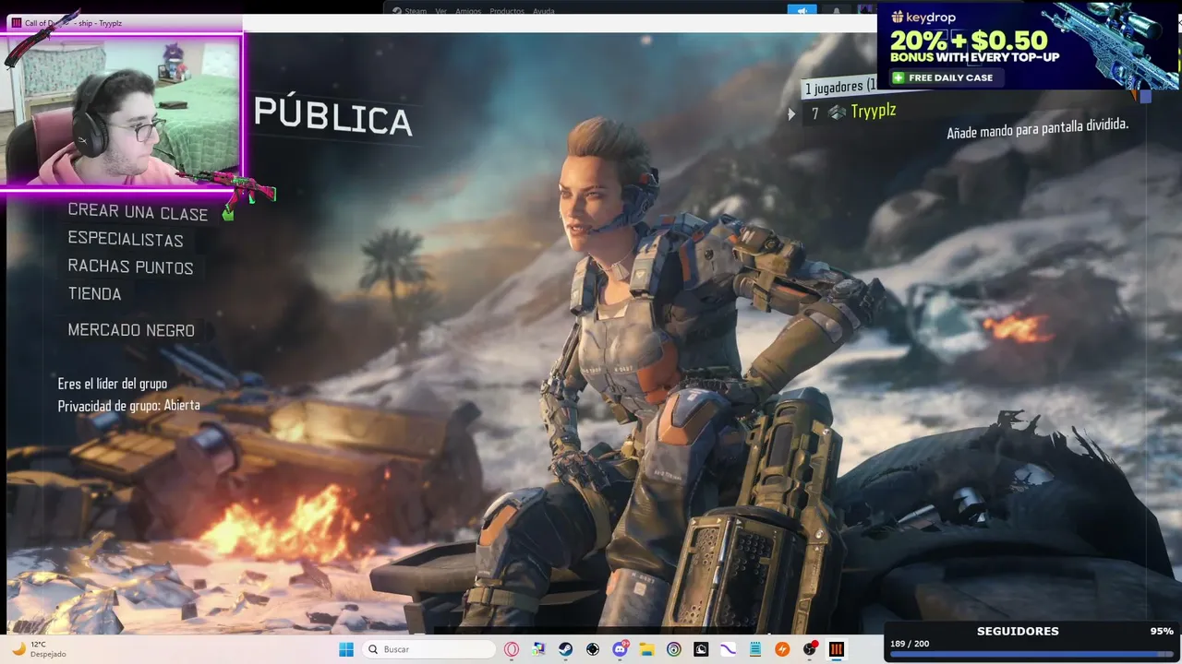
Task: Expand the Tryyplz player row arrow
Action: click(x=791, y=113)
